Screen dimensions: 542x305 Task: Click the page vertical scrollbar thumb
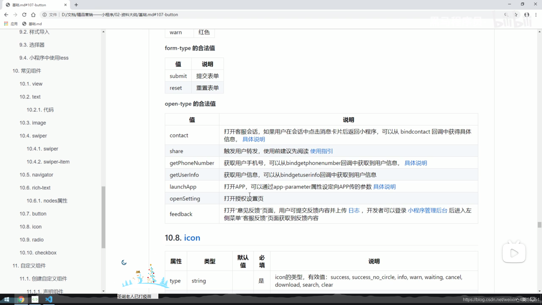(x=539, y=225)
